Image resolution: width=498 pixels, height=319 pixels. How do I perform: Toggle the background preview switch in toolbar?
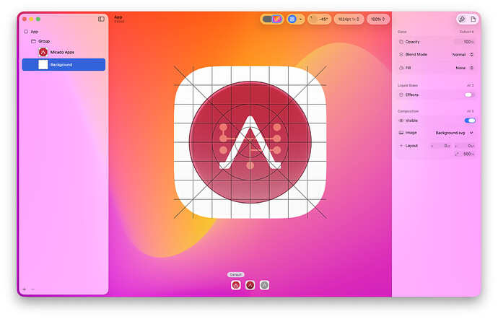click(272, 19)
